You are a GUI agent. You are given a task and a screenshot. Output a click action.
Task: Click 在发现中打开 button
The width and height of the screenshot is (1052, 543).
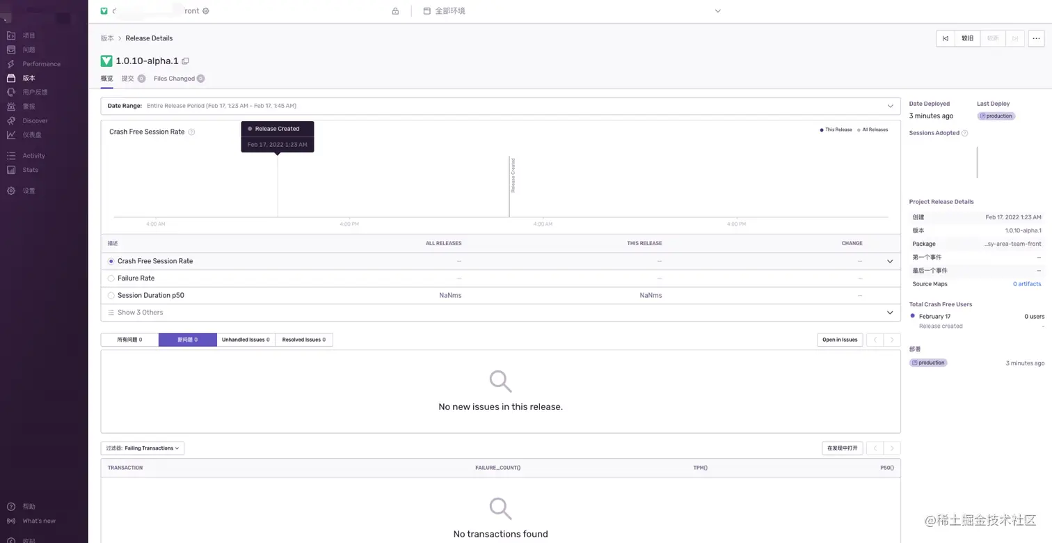click(x=843, y=448)
